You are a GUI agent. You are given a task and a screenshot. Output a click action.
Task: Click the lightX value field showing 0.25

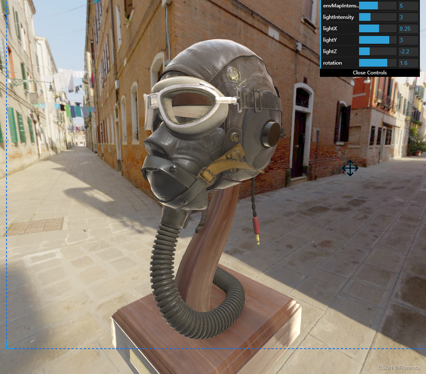coord(408,29)
